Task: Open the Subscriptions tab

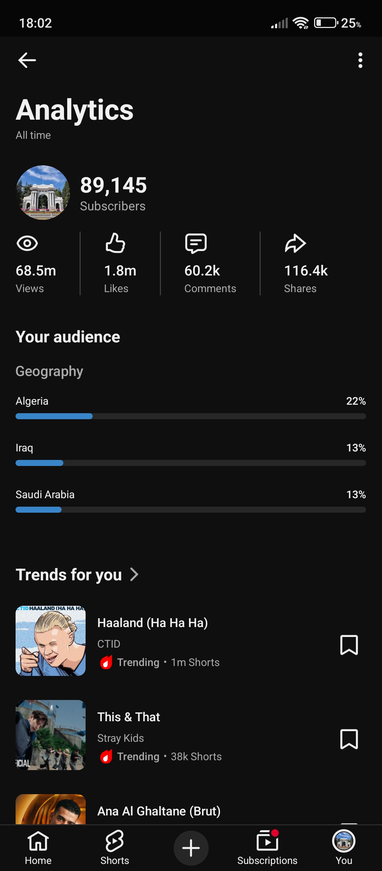Action: click(x=267, y=848)
